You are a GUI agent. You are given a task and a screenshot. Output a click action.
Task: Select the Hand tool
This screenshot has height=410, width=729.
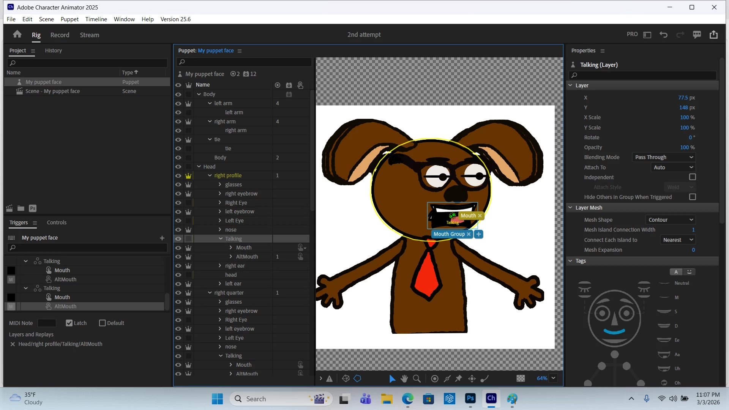[404, 378]
